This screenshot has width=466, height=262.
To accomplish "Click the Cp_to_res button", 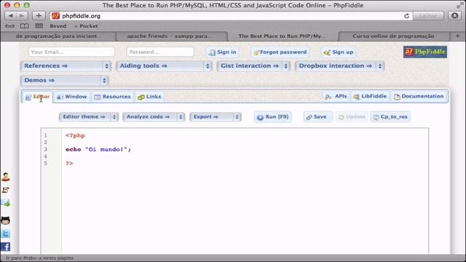I will point(390,116).
